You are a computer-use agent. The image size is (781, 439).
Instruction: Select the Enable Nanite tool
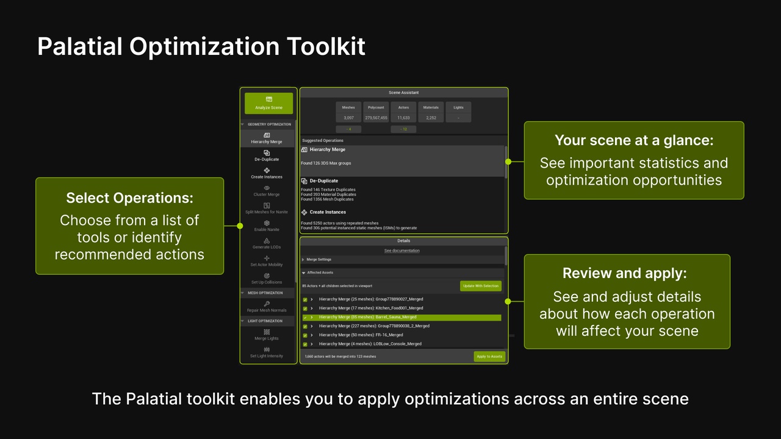[267, 226]
